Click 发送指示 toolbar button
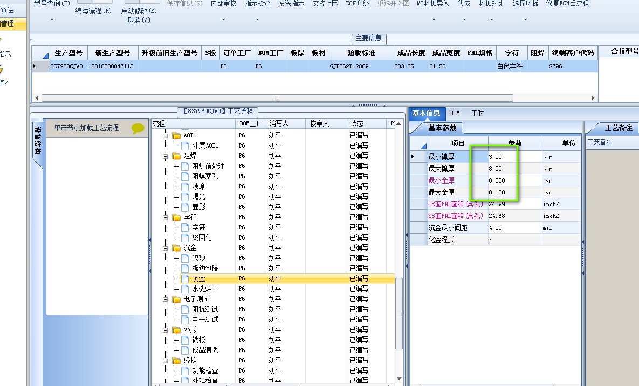639x386 pixels. point(291,3)
